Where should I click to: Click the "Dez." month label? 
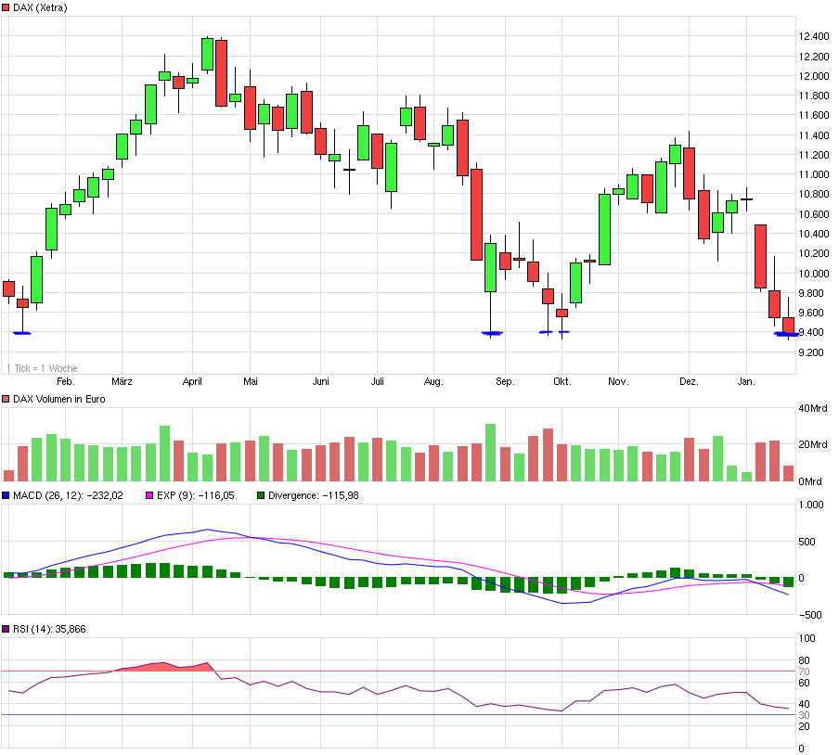tap(689, 381)
